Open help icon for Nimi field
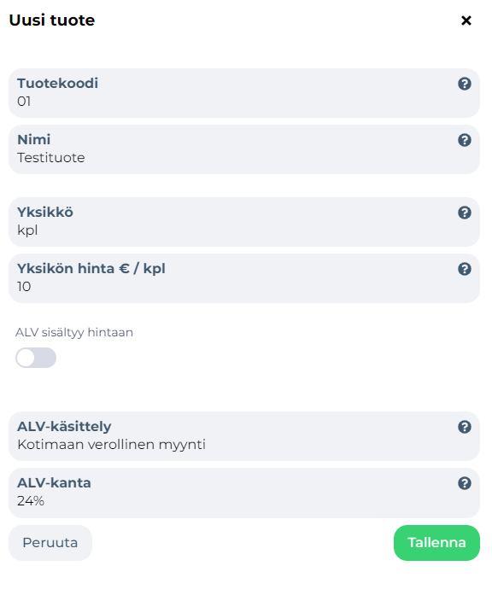 (x=465, y=140)
